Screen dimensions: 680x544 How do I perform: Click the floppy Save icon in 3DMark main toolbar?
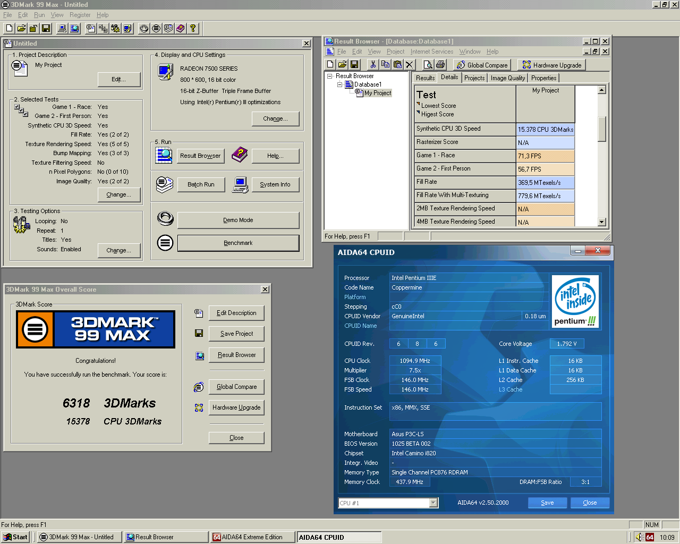coord(46,28)
